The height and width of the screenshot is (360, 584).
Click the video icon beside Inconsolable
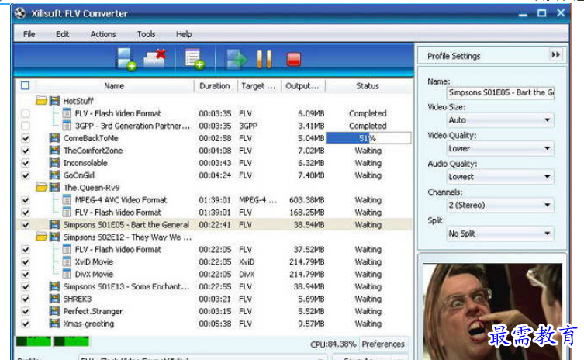point(54,163)
